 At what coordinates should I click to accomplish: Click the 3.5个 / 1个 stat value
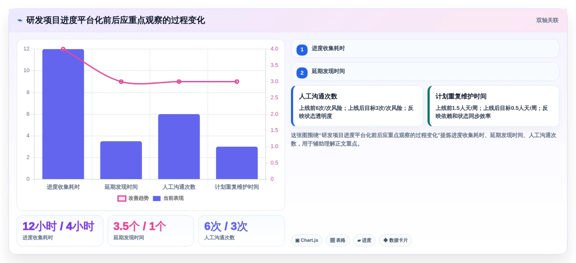pos(140,226)
